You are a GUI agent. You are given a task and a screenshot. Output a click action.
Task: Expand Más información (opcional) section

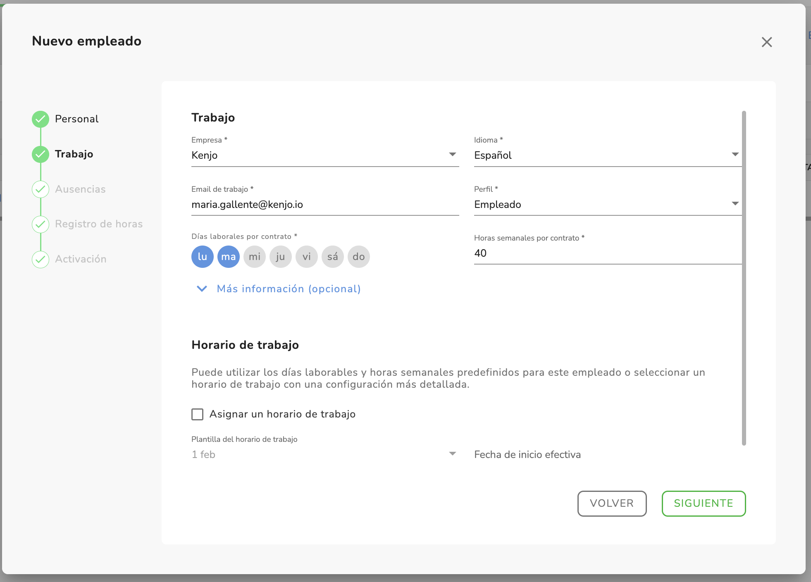click(x=289, y=289)
